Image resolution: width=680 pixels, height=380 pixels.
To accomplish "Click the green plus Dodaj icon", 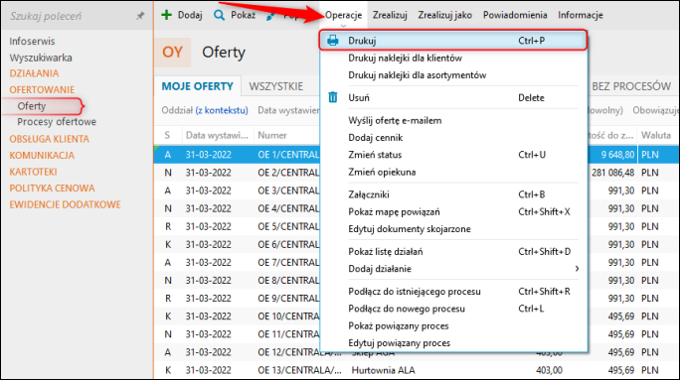I will click(166, 15).
